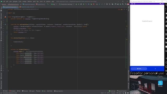This screenshot has width=167, height=94.
Task: Open the Build tool window
Action: pos(38,91)
